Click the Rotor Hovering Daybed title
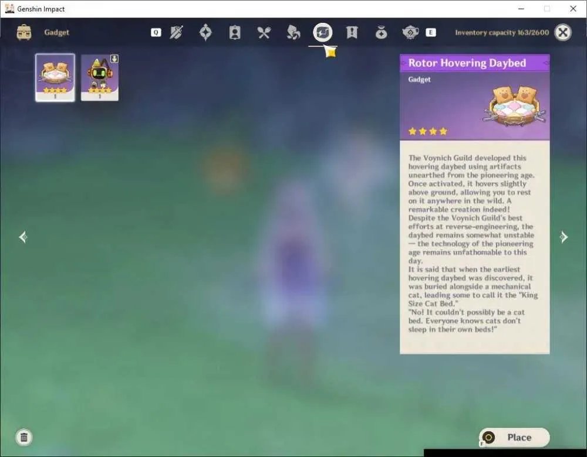 (x=467, y=63)
